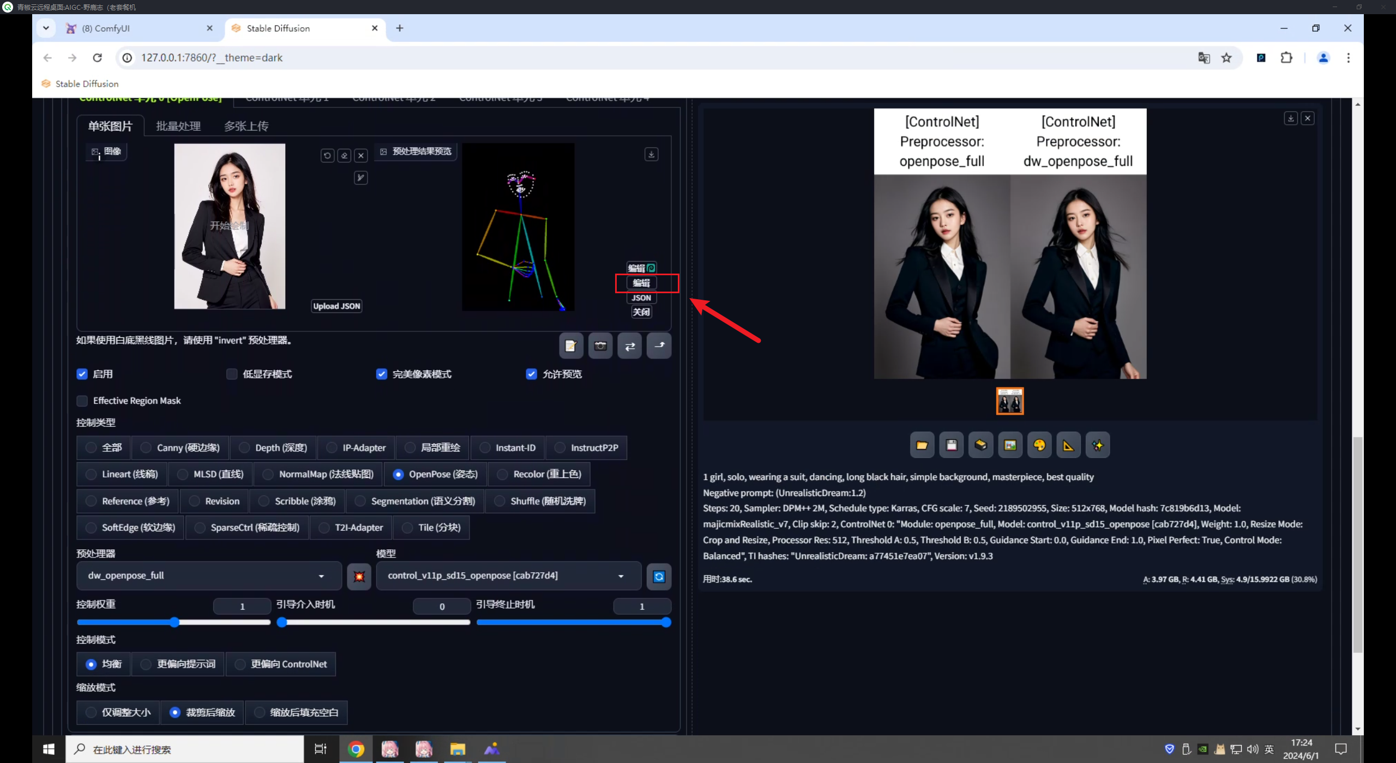The height and width of the screenshot is (763, 1396).
Task: Refresh the ControlNet model list
Action: (x=659, y=576)
